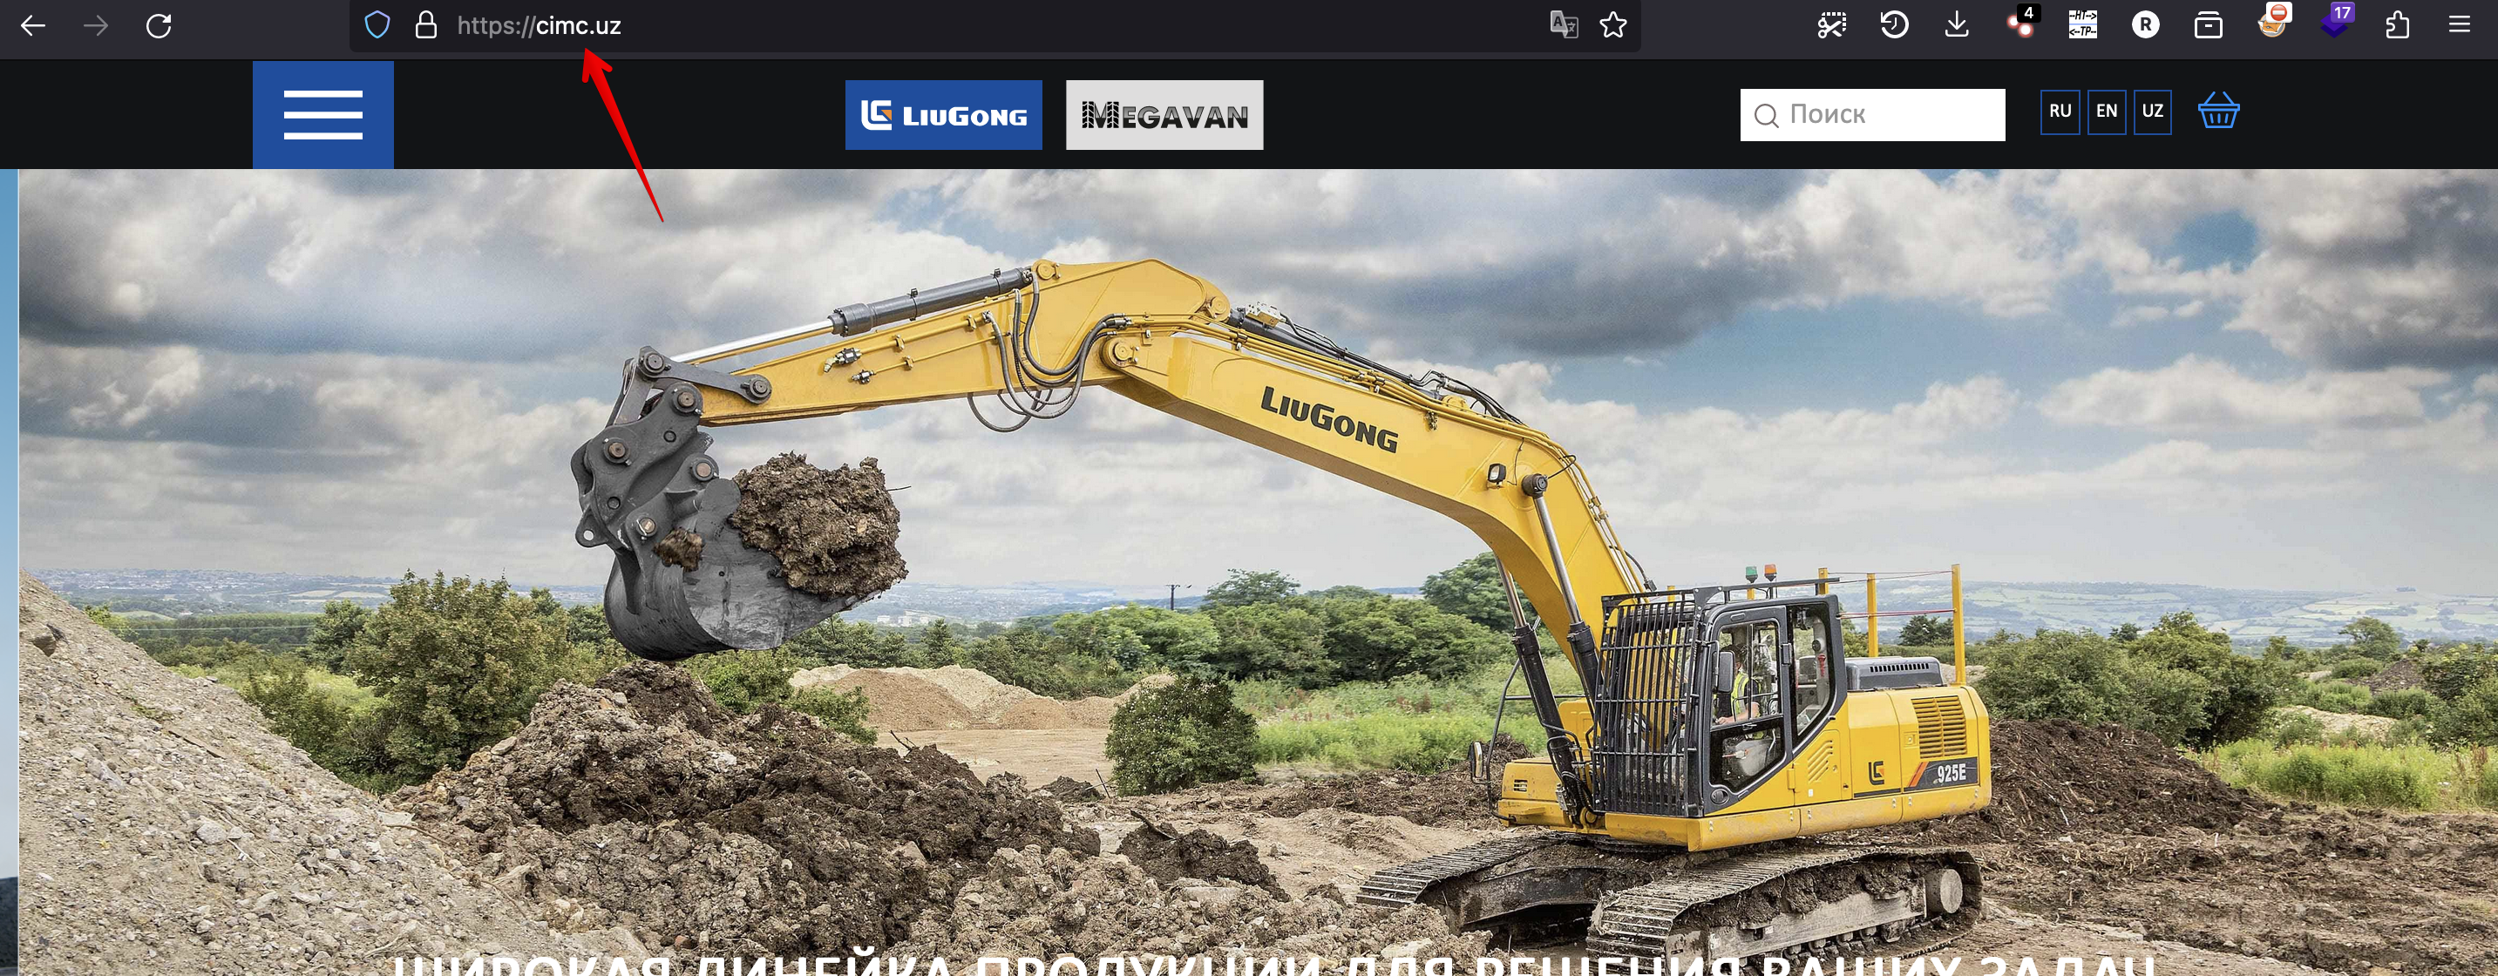
Task: Bookmark this page with star icon
Action: click(x=1613, y=25)
